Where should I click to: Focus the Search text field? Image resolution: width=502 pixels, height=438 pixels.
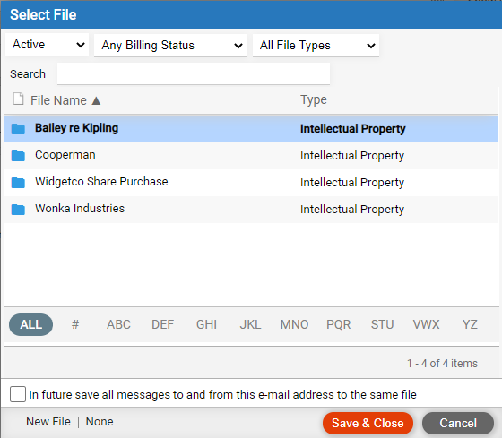click(194, 74)
